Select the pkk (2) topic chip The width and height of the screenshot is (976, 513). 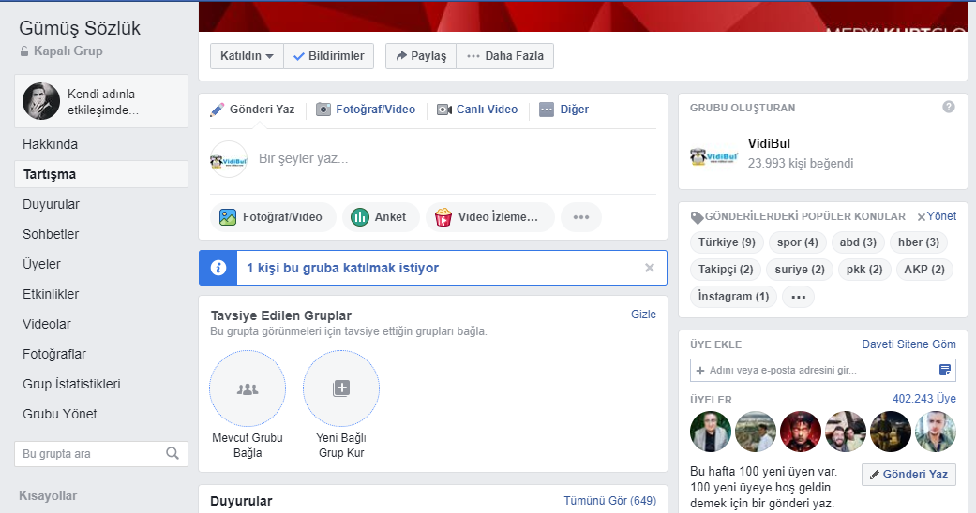(863, 270)
